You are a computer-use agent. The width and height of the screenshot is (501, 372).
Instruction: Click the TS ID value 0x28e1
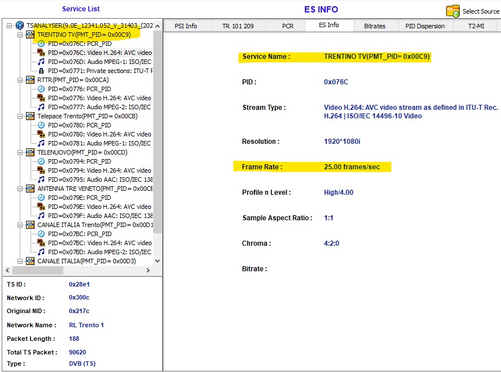(x=79, y=284)
